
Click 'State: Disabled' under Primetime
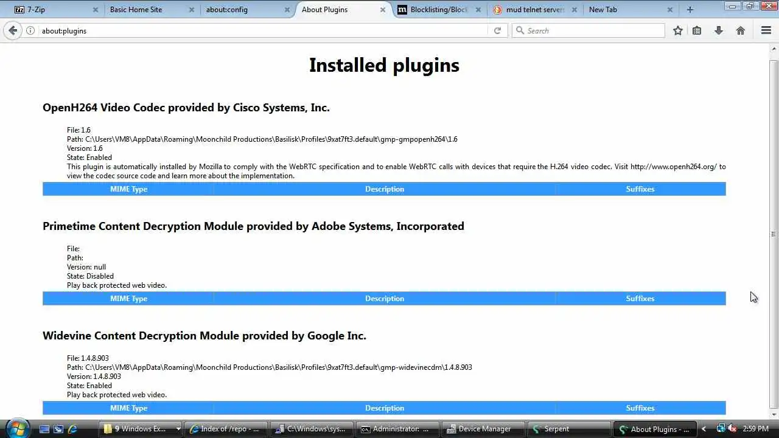tap(90, 276)
